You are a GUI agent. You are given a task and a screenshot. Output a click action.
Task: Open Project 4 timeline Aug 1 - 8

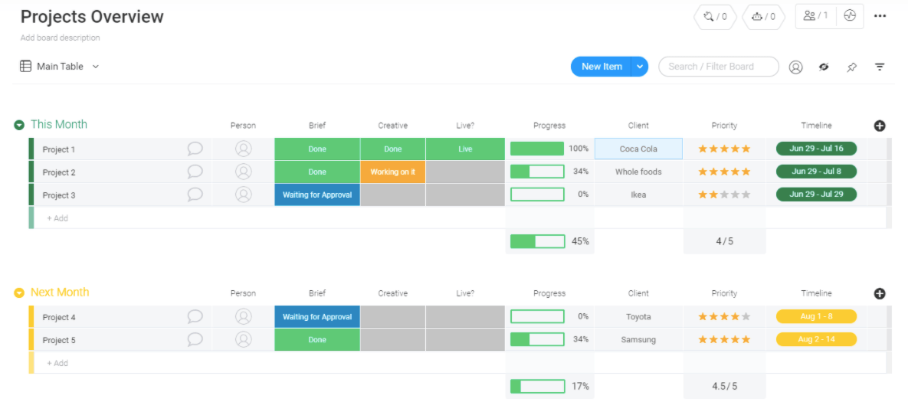click(x=816, y=316)
